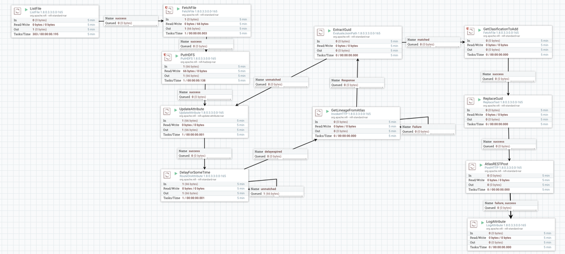Select the Response connection label
This screenshot has height=254, width=565.
357,83
